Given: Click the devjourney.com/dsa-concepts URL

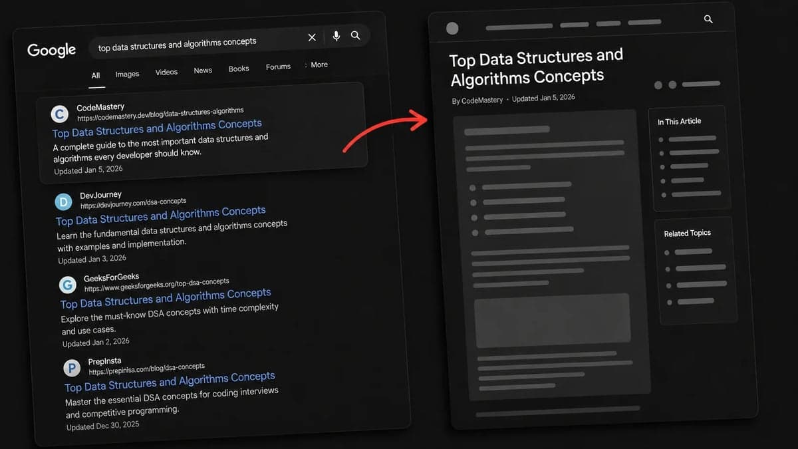Looking at the screenshot, I should [x=133, y=202].
